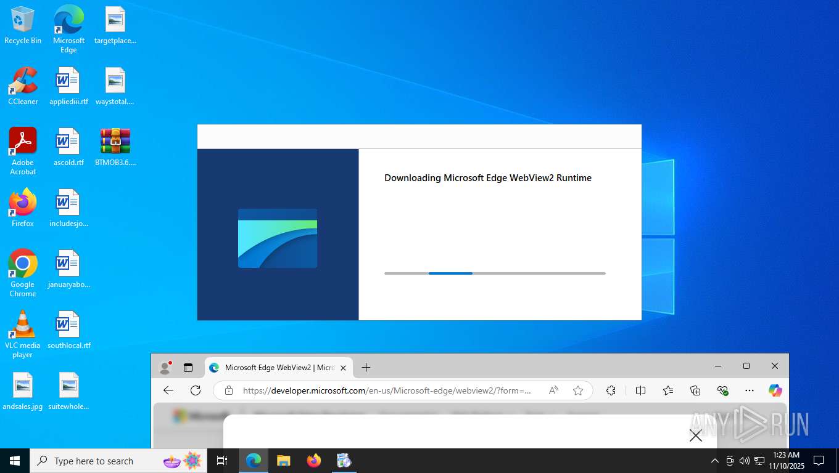Screen dimensions: 839x473
Task: Click Downloading Microsoft Edge WebView2 Runtime text
Action: [x=488, y=178]
